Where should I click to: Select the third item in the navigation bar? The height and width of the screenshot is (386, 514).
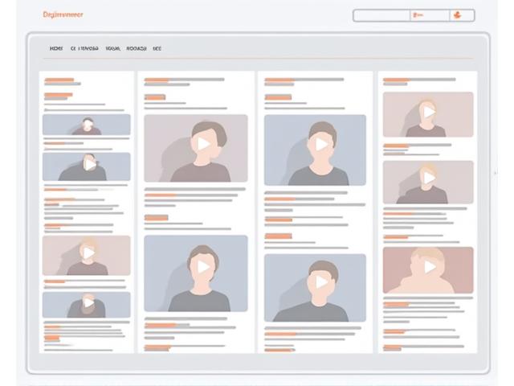(x=112, y=48)
